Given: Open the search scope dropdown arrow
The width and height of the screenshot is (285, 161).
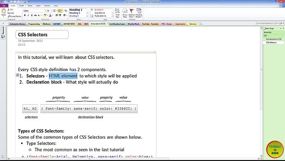Looking at the screenshot, I should pos(283,23).
